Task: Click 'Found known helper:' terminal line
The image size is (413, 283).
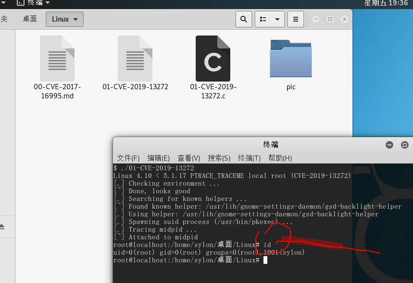Action: pyautogui.click(x=258, y=206)
